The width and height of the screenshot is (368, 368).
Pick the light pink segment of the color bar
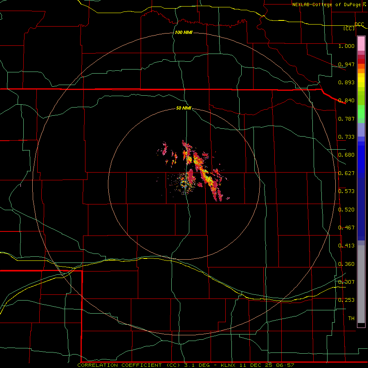coord(361,44)
